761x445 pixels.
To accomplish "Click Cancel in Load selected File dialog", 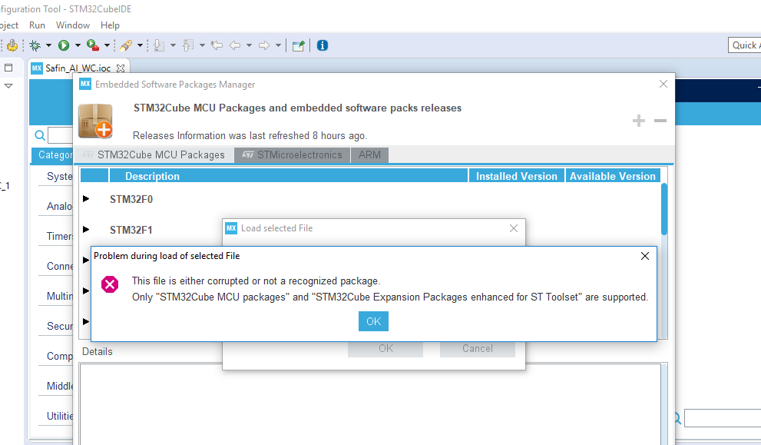I will 478,348.
